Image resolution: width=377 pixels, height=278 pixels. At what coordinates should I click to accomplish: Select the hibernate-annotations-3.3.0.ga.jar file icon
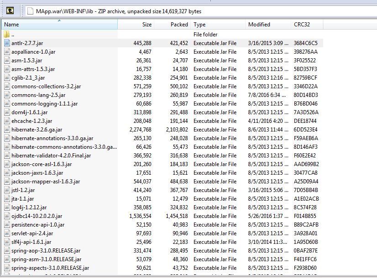tap(7, 138)
